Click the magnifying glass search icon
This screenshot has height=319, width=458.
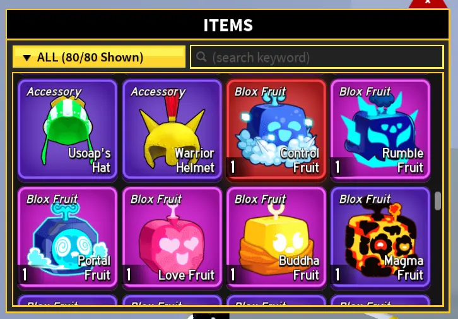click(201, 56)
